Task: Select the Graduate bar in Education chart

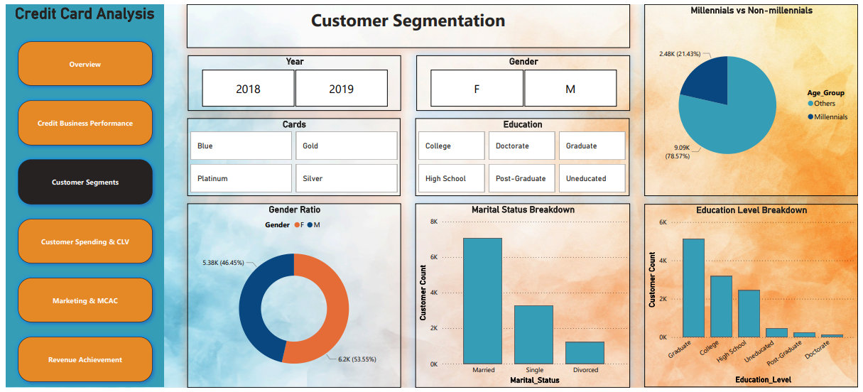Action: click(x=693, y=288)
